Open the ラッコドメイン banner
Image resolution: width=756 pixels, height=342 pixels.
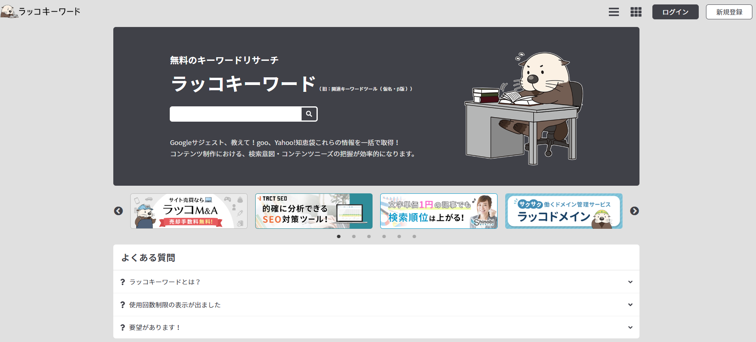[x=564, y=211]
